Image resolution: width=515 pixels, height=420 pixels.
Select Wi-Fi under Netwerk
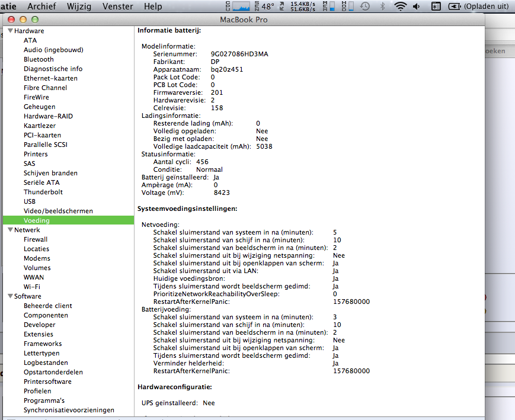[32, 287]
